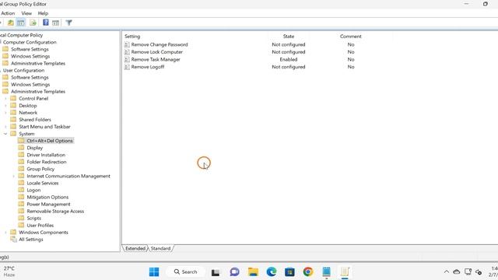Open File Explorer from taskbar
This screenshot has height=280, width=498.
point(253,271)
